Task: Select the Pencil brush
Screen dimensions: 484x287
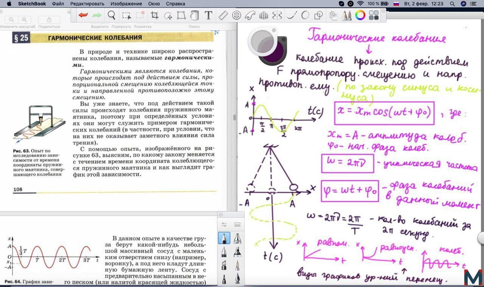Action: [x=224, y=238]
